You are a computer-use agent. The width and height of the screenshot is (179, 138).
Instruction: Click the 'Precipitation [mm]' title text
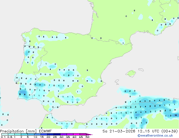18,131
